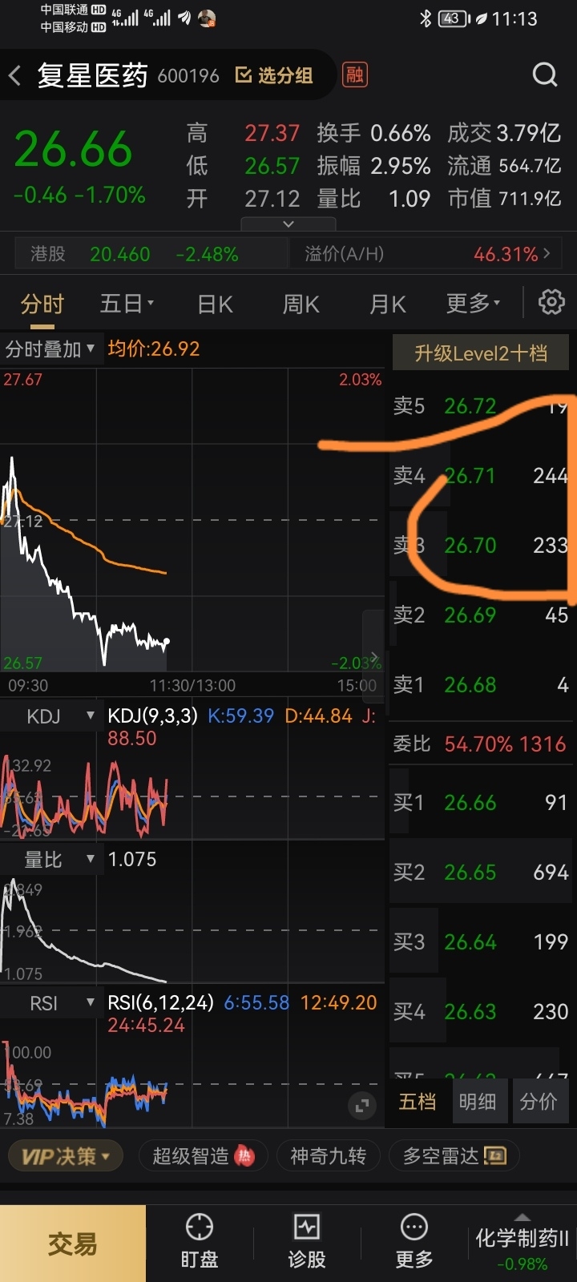Tap the 交易 trade button
Screen dimensions: 577x1282
click(73, 1244)
